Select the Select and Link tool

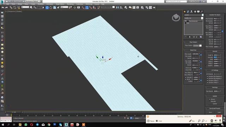pos(11,7)
